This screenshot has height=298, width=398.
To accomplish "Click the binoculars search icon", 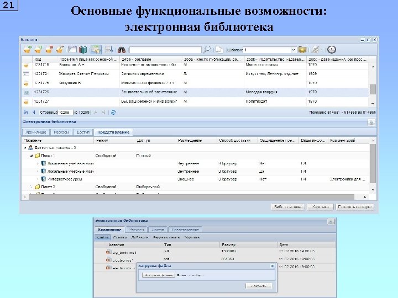I will [x=122, y=50].
